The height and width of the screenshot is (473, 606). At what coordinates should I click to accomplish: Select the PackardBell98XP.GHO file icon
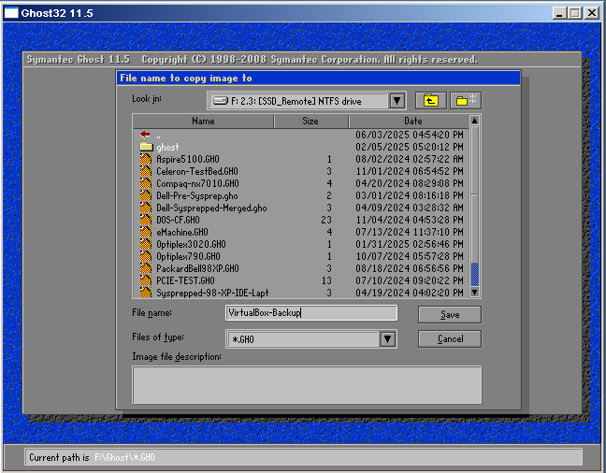tap(146, 268)
